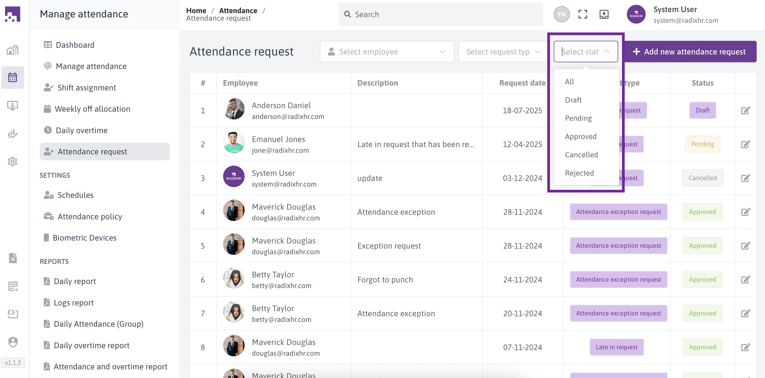Switch language with the EN toggle
765x378 pixels.
click(x=561, y=14)
